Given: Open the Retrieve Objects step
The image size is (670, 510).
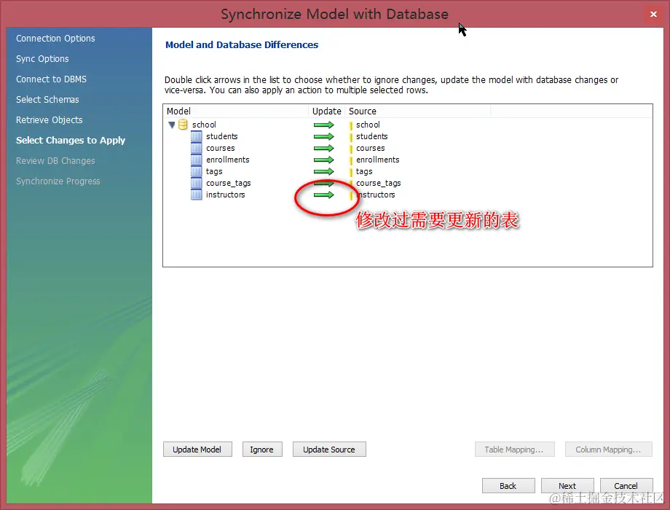Looking at the screenshot, I should click(x=49, y=120).
